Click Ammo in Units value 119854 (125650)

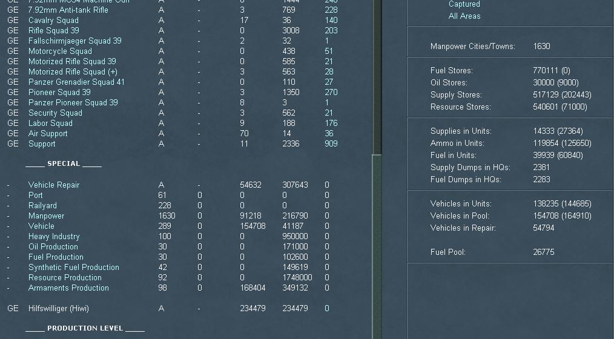562,143
